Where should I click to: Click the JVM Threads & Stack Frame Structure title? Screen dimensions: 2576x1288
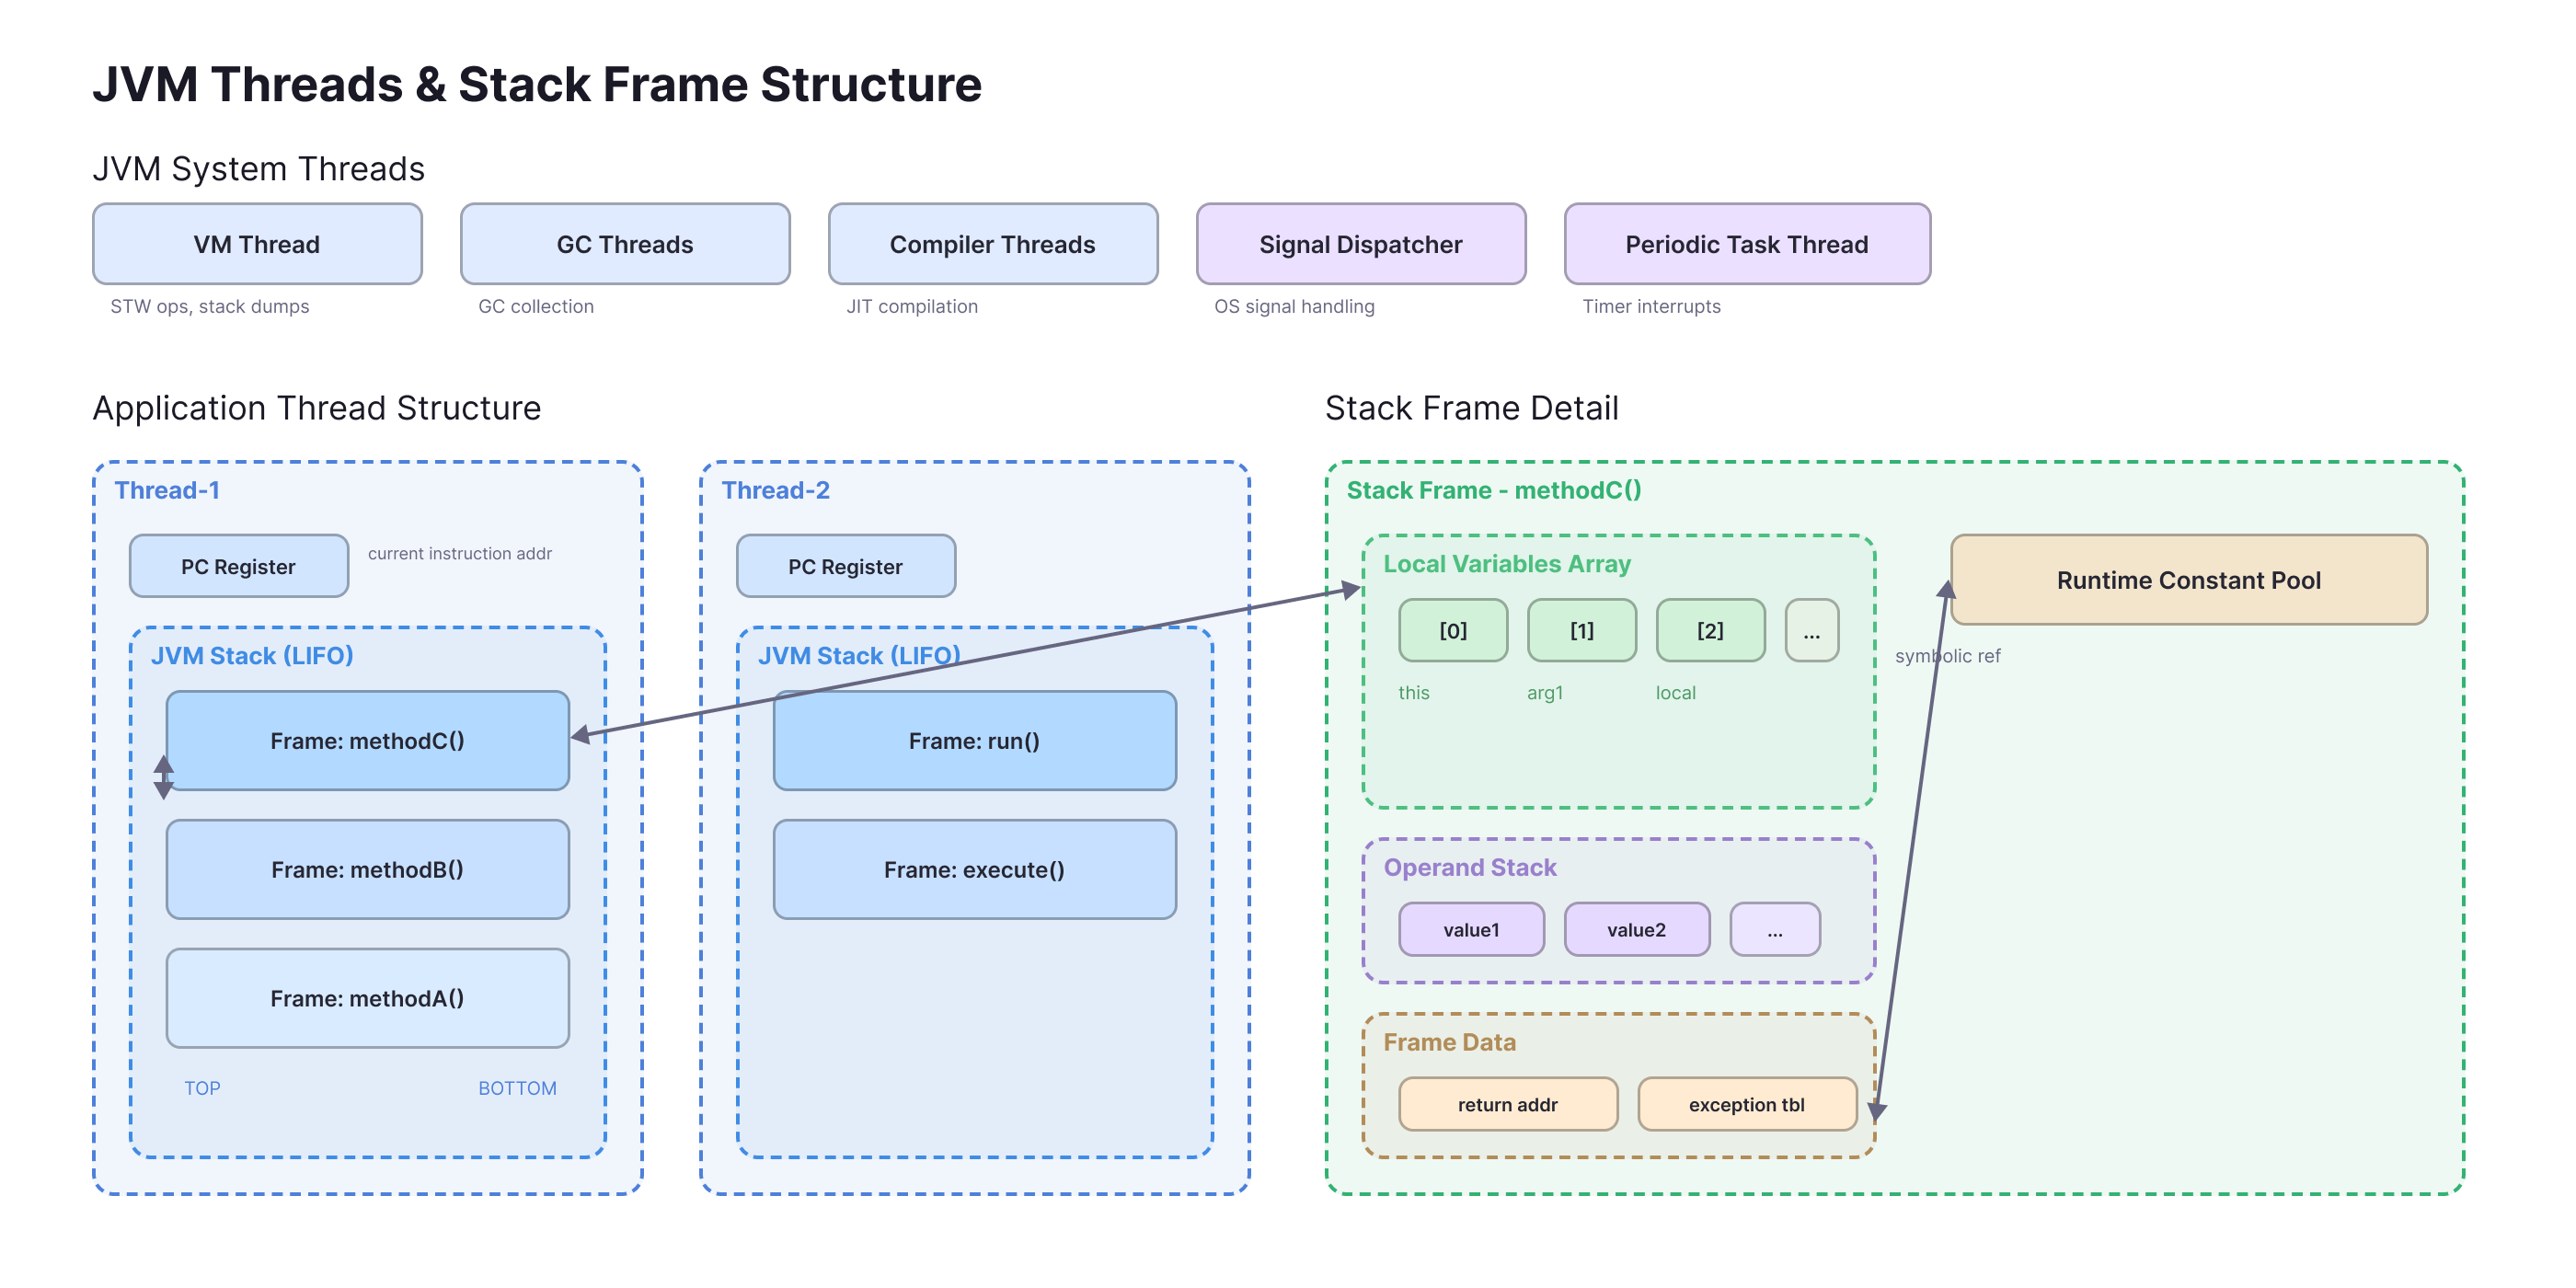tap(537, 84)
